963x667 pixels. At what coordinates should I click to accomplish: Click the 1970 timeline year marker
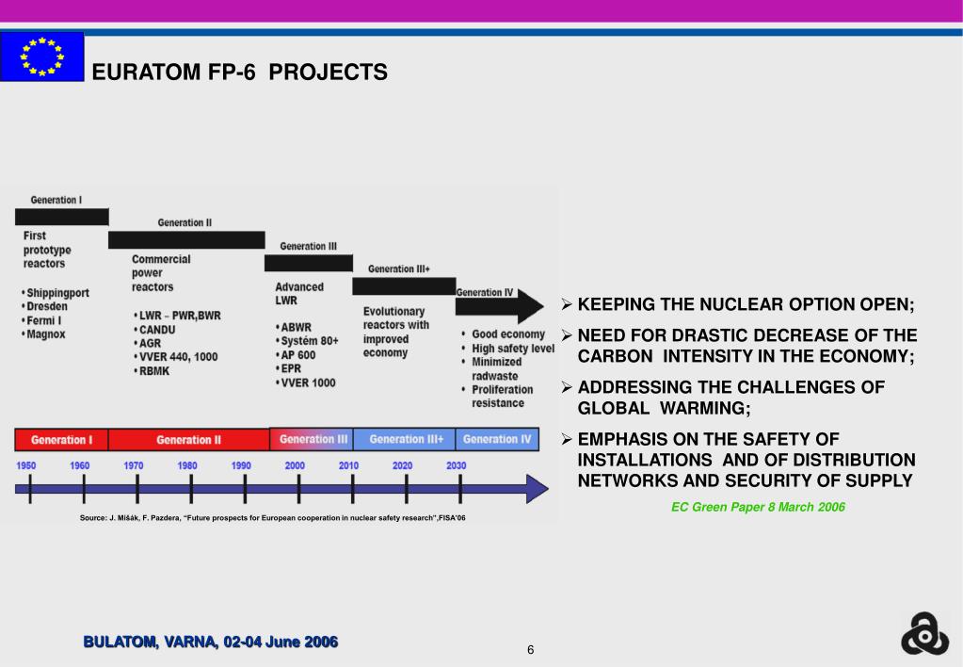[x=134, y=465]
